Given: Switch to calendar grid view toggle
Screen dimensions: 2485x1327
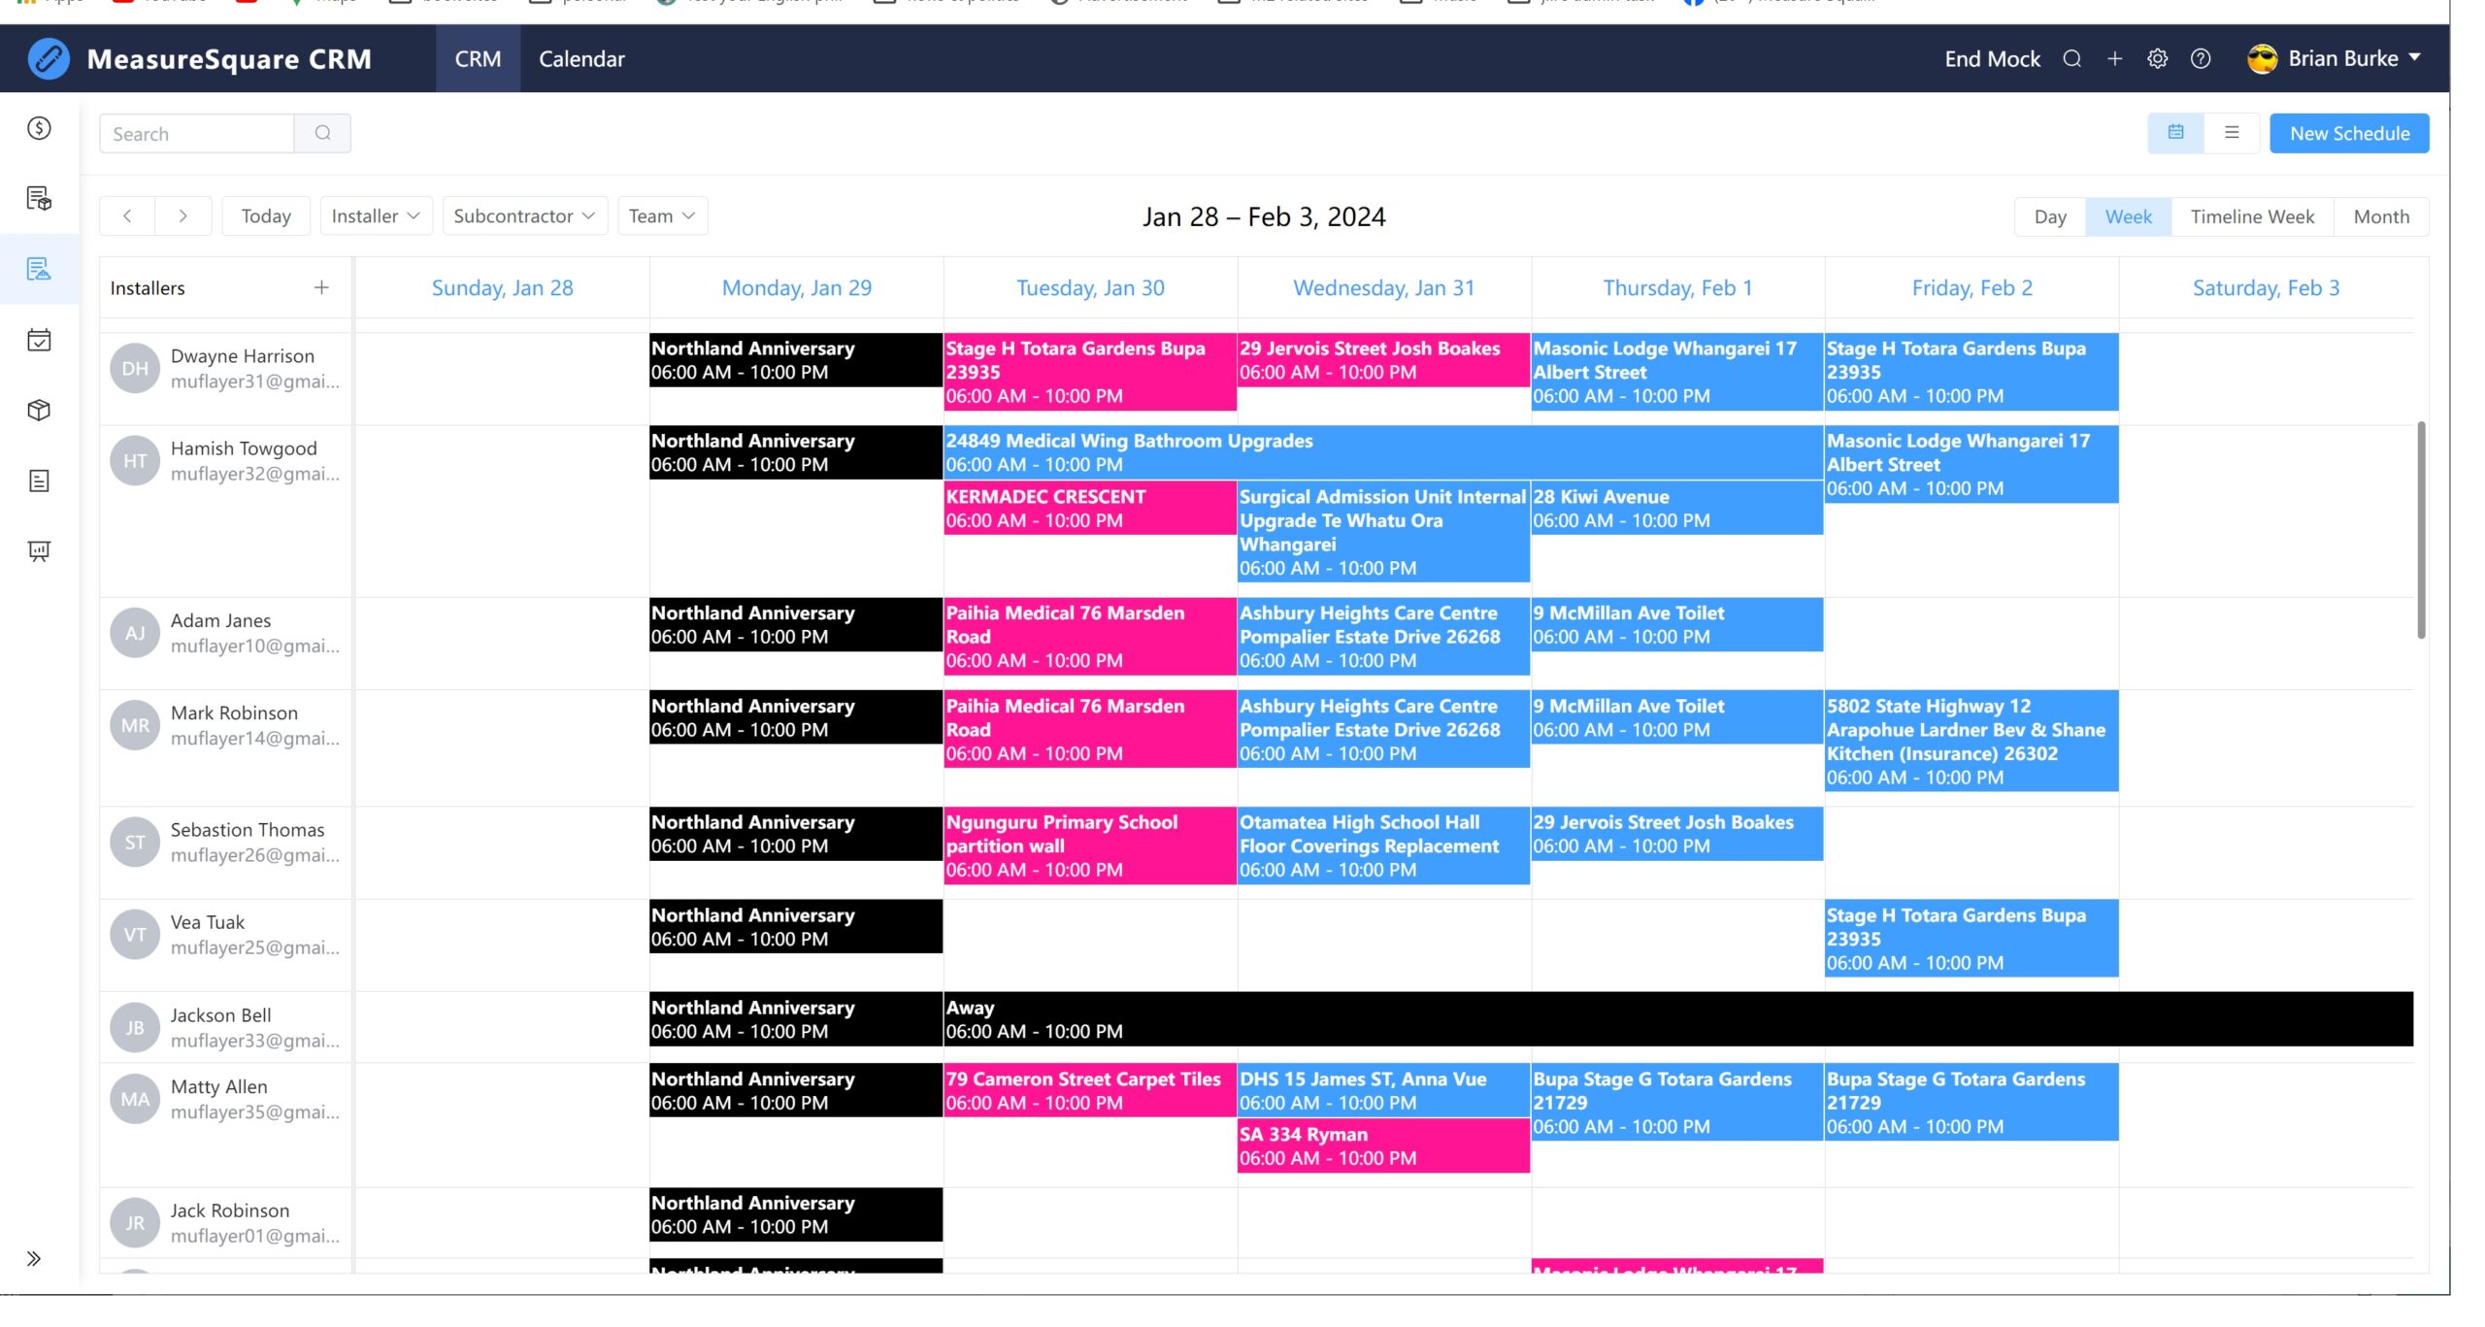Looking at the screenshot, I should (2175, 133).
